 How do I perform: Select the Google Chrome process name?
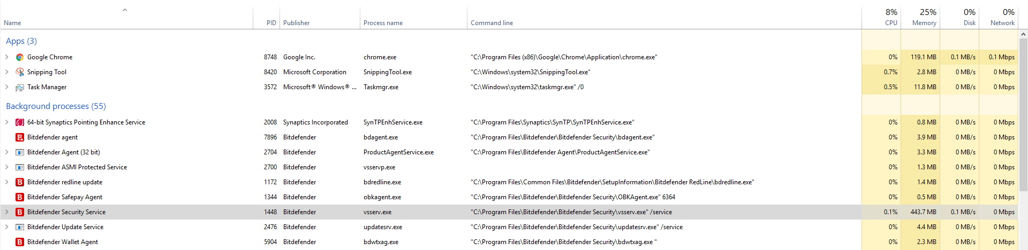pyautogui.click(x=50, y=57)
